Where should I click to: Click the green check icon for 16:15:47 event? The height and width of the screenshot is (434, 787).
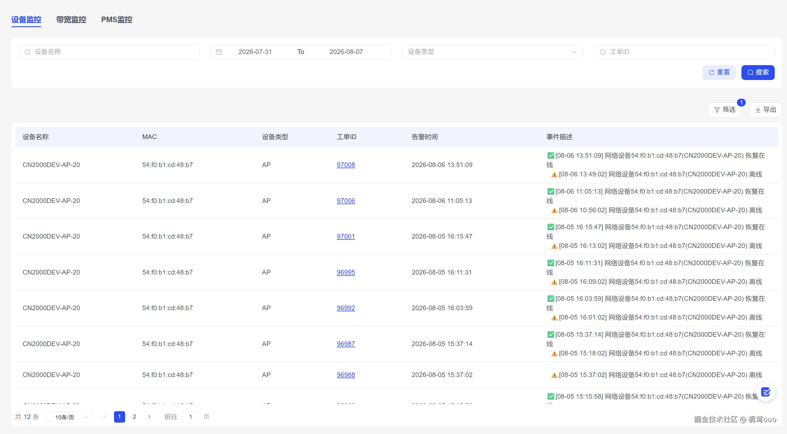550,227
